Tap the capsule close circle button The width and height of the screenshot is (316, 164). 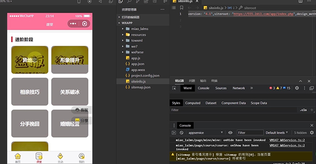pos(85,24)
